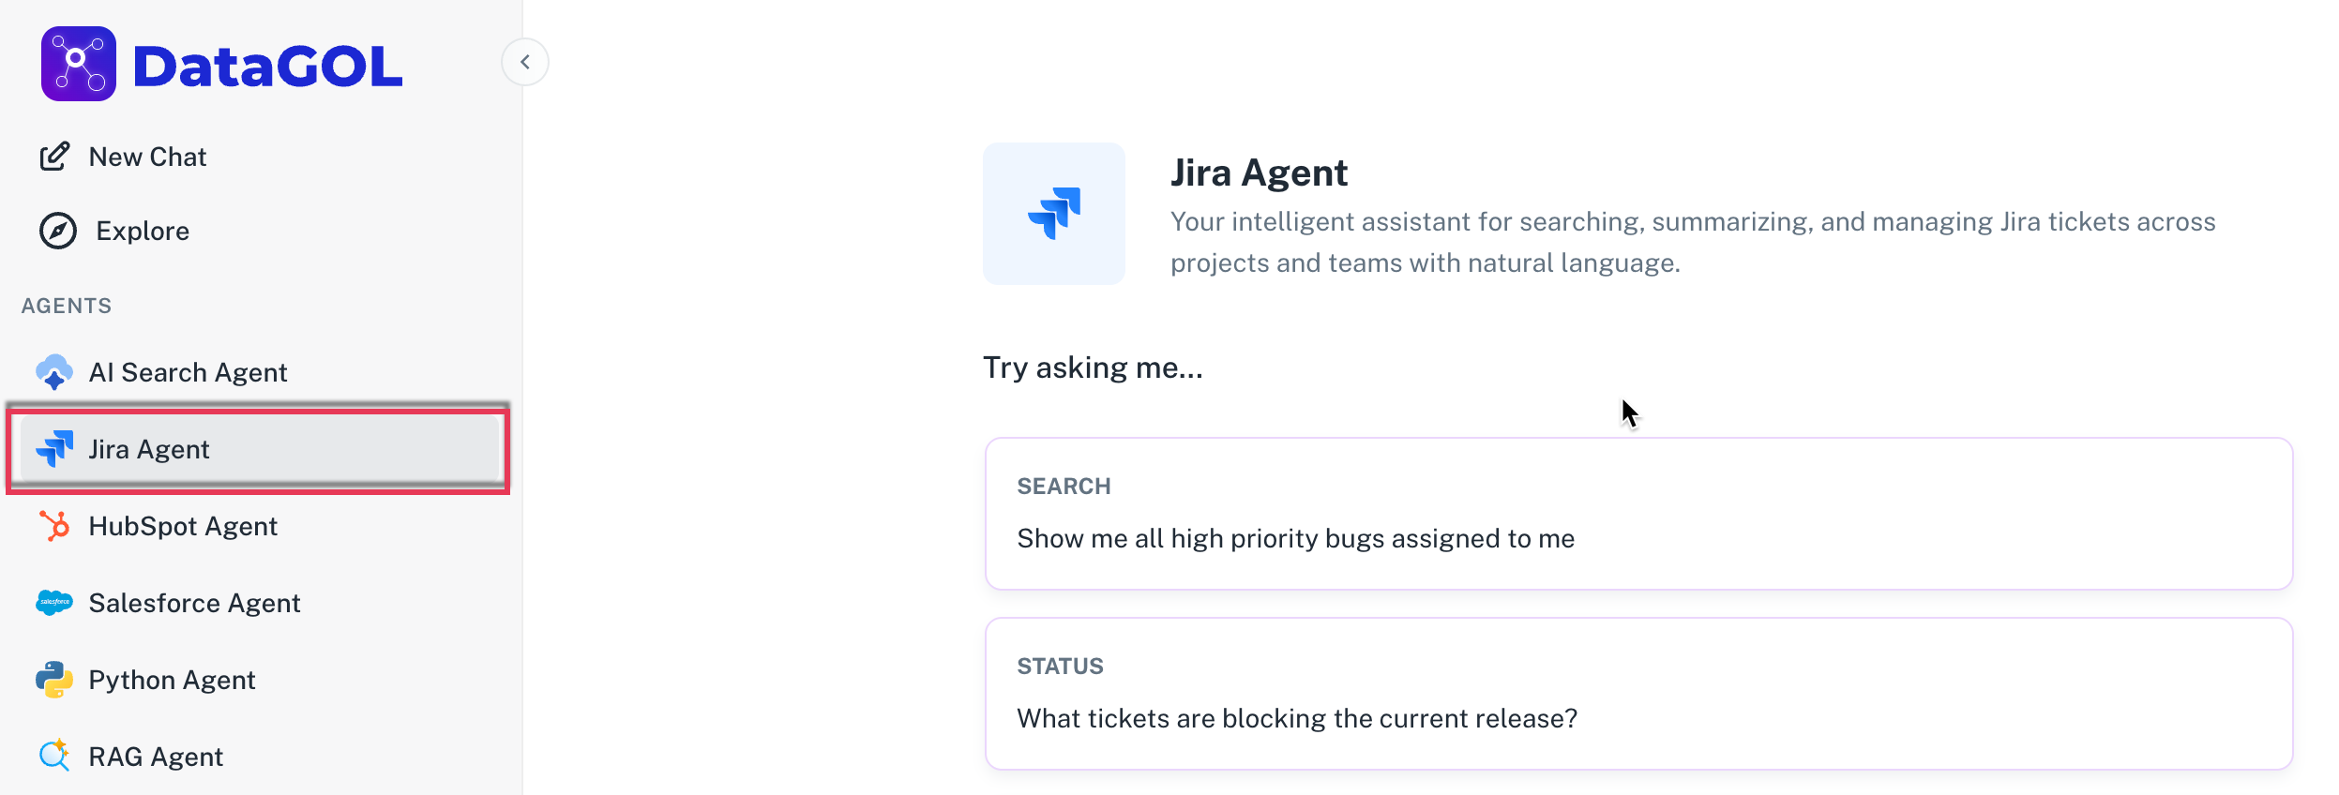The width and height of the screenshot is (2339, 795).
Task: Open AI Search Agent
Action: tap(188, 372)
